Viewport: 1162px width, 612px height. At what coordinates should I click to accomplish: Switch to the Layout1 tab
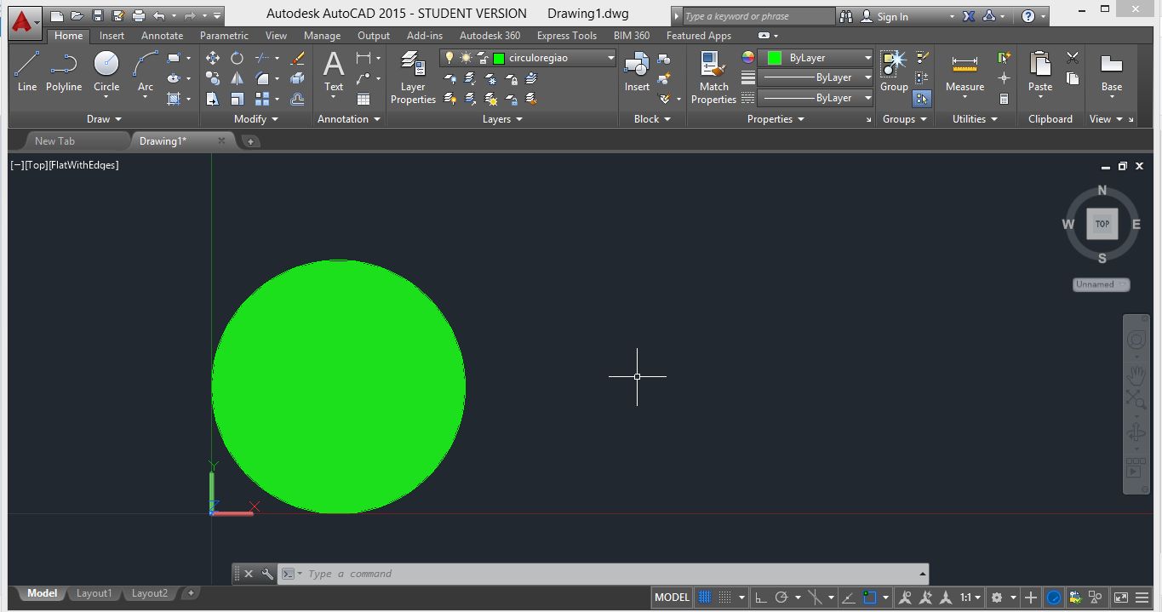[x=94, y=593]
